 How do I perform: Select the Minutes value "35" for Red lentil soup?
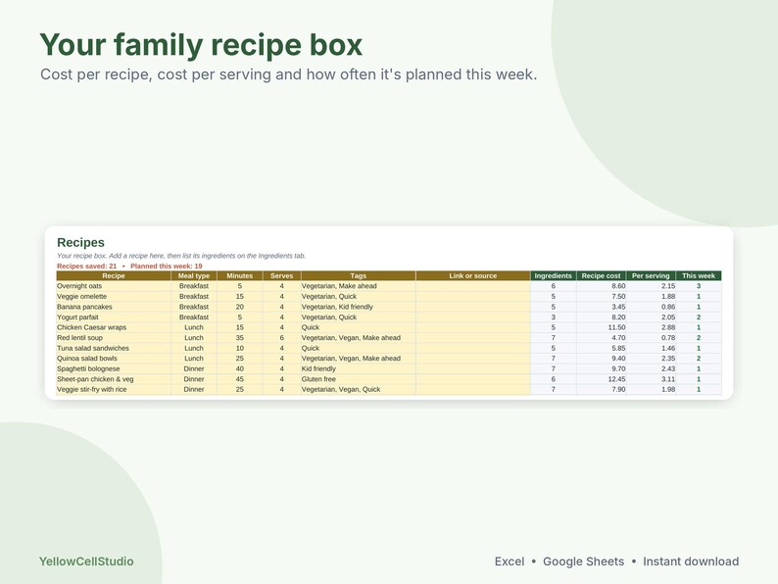point(240,338)
